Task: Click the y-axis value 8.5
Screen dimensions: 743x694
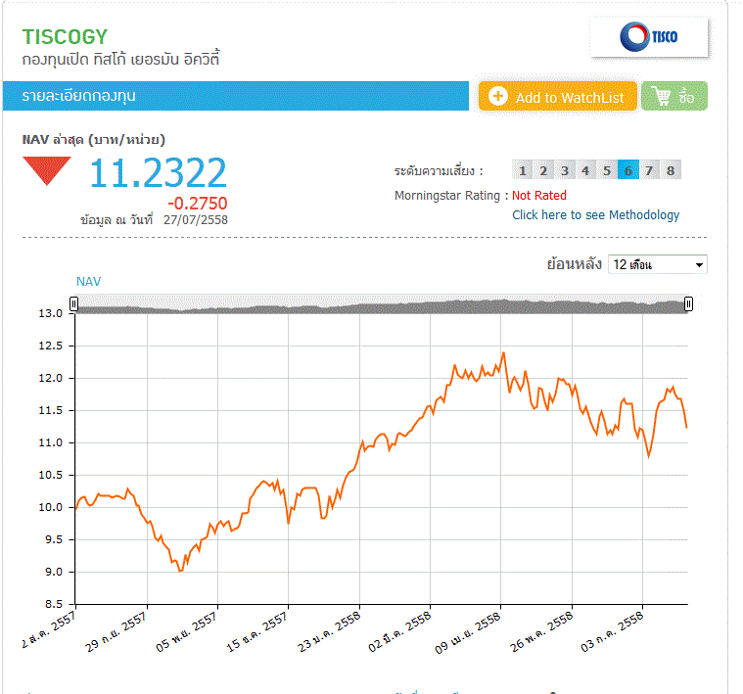Action: coord(54,604)
